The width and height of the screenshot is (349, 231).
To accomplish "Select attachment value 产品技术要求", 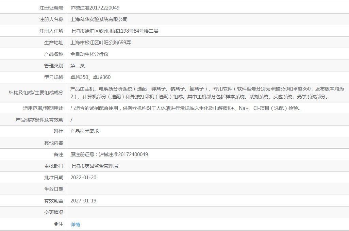I will click(85, 131).
